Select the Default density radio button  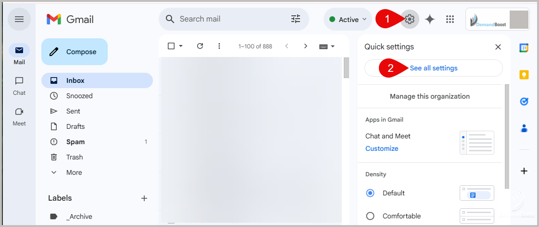370,193
